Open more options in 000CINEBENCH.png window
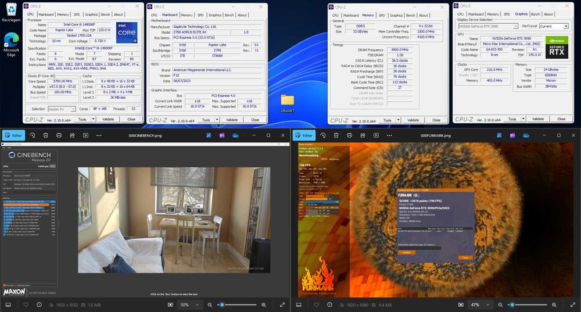581x312 pixels. point(99,135)
